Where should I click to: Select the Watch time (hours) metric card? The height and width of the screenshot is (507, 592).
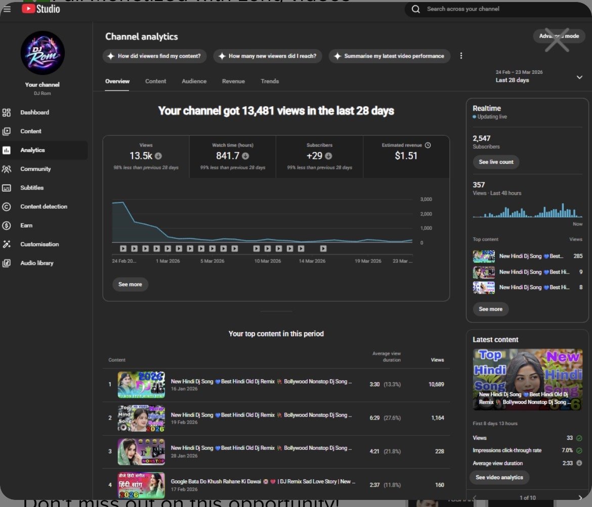(x=233, y=157)
